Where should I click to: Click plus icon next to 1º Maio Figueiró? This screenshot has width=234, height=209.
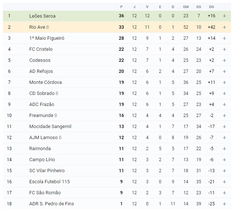tap(224, 38)
